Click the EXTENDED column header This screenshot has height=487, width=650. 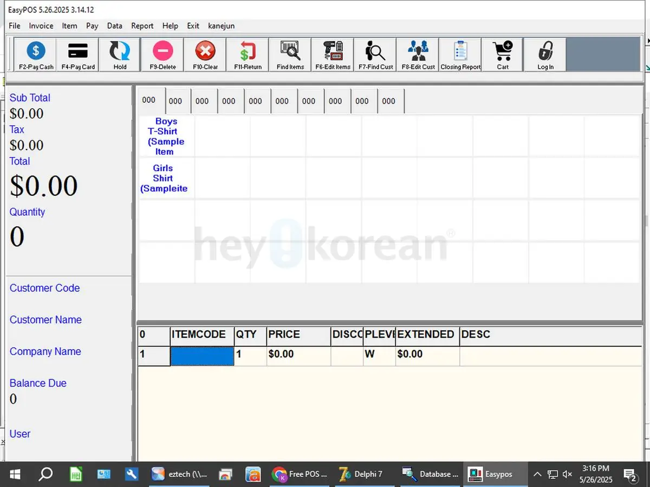pyautogui.click(x=427, y=335)
